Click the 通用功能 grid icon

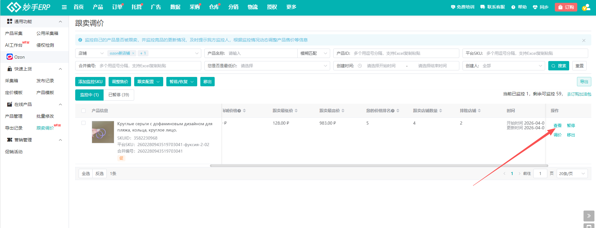[x=10, y=21]
